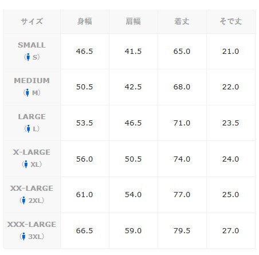Viewport: 259px width, 255px height.
Task: Click the blue person icon beside XL
Action: coord(26,164)
